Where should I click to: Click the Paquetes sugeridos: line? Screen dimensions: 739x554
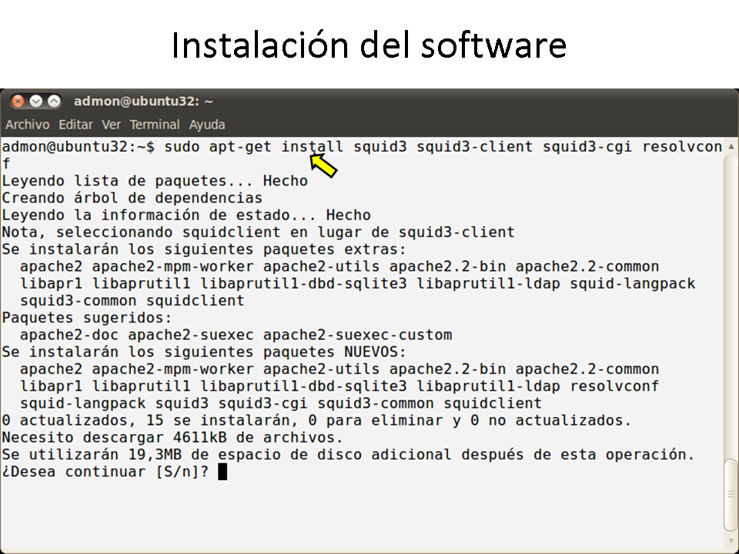87,318
